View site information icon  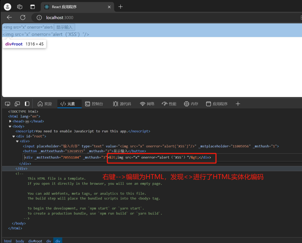(x=39, y=18)
